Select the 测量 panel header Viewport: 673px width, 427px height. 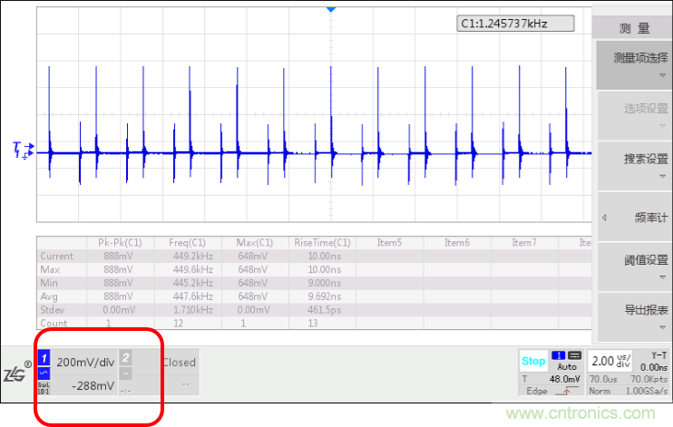click(633, 29)
